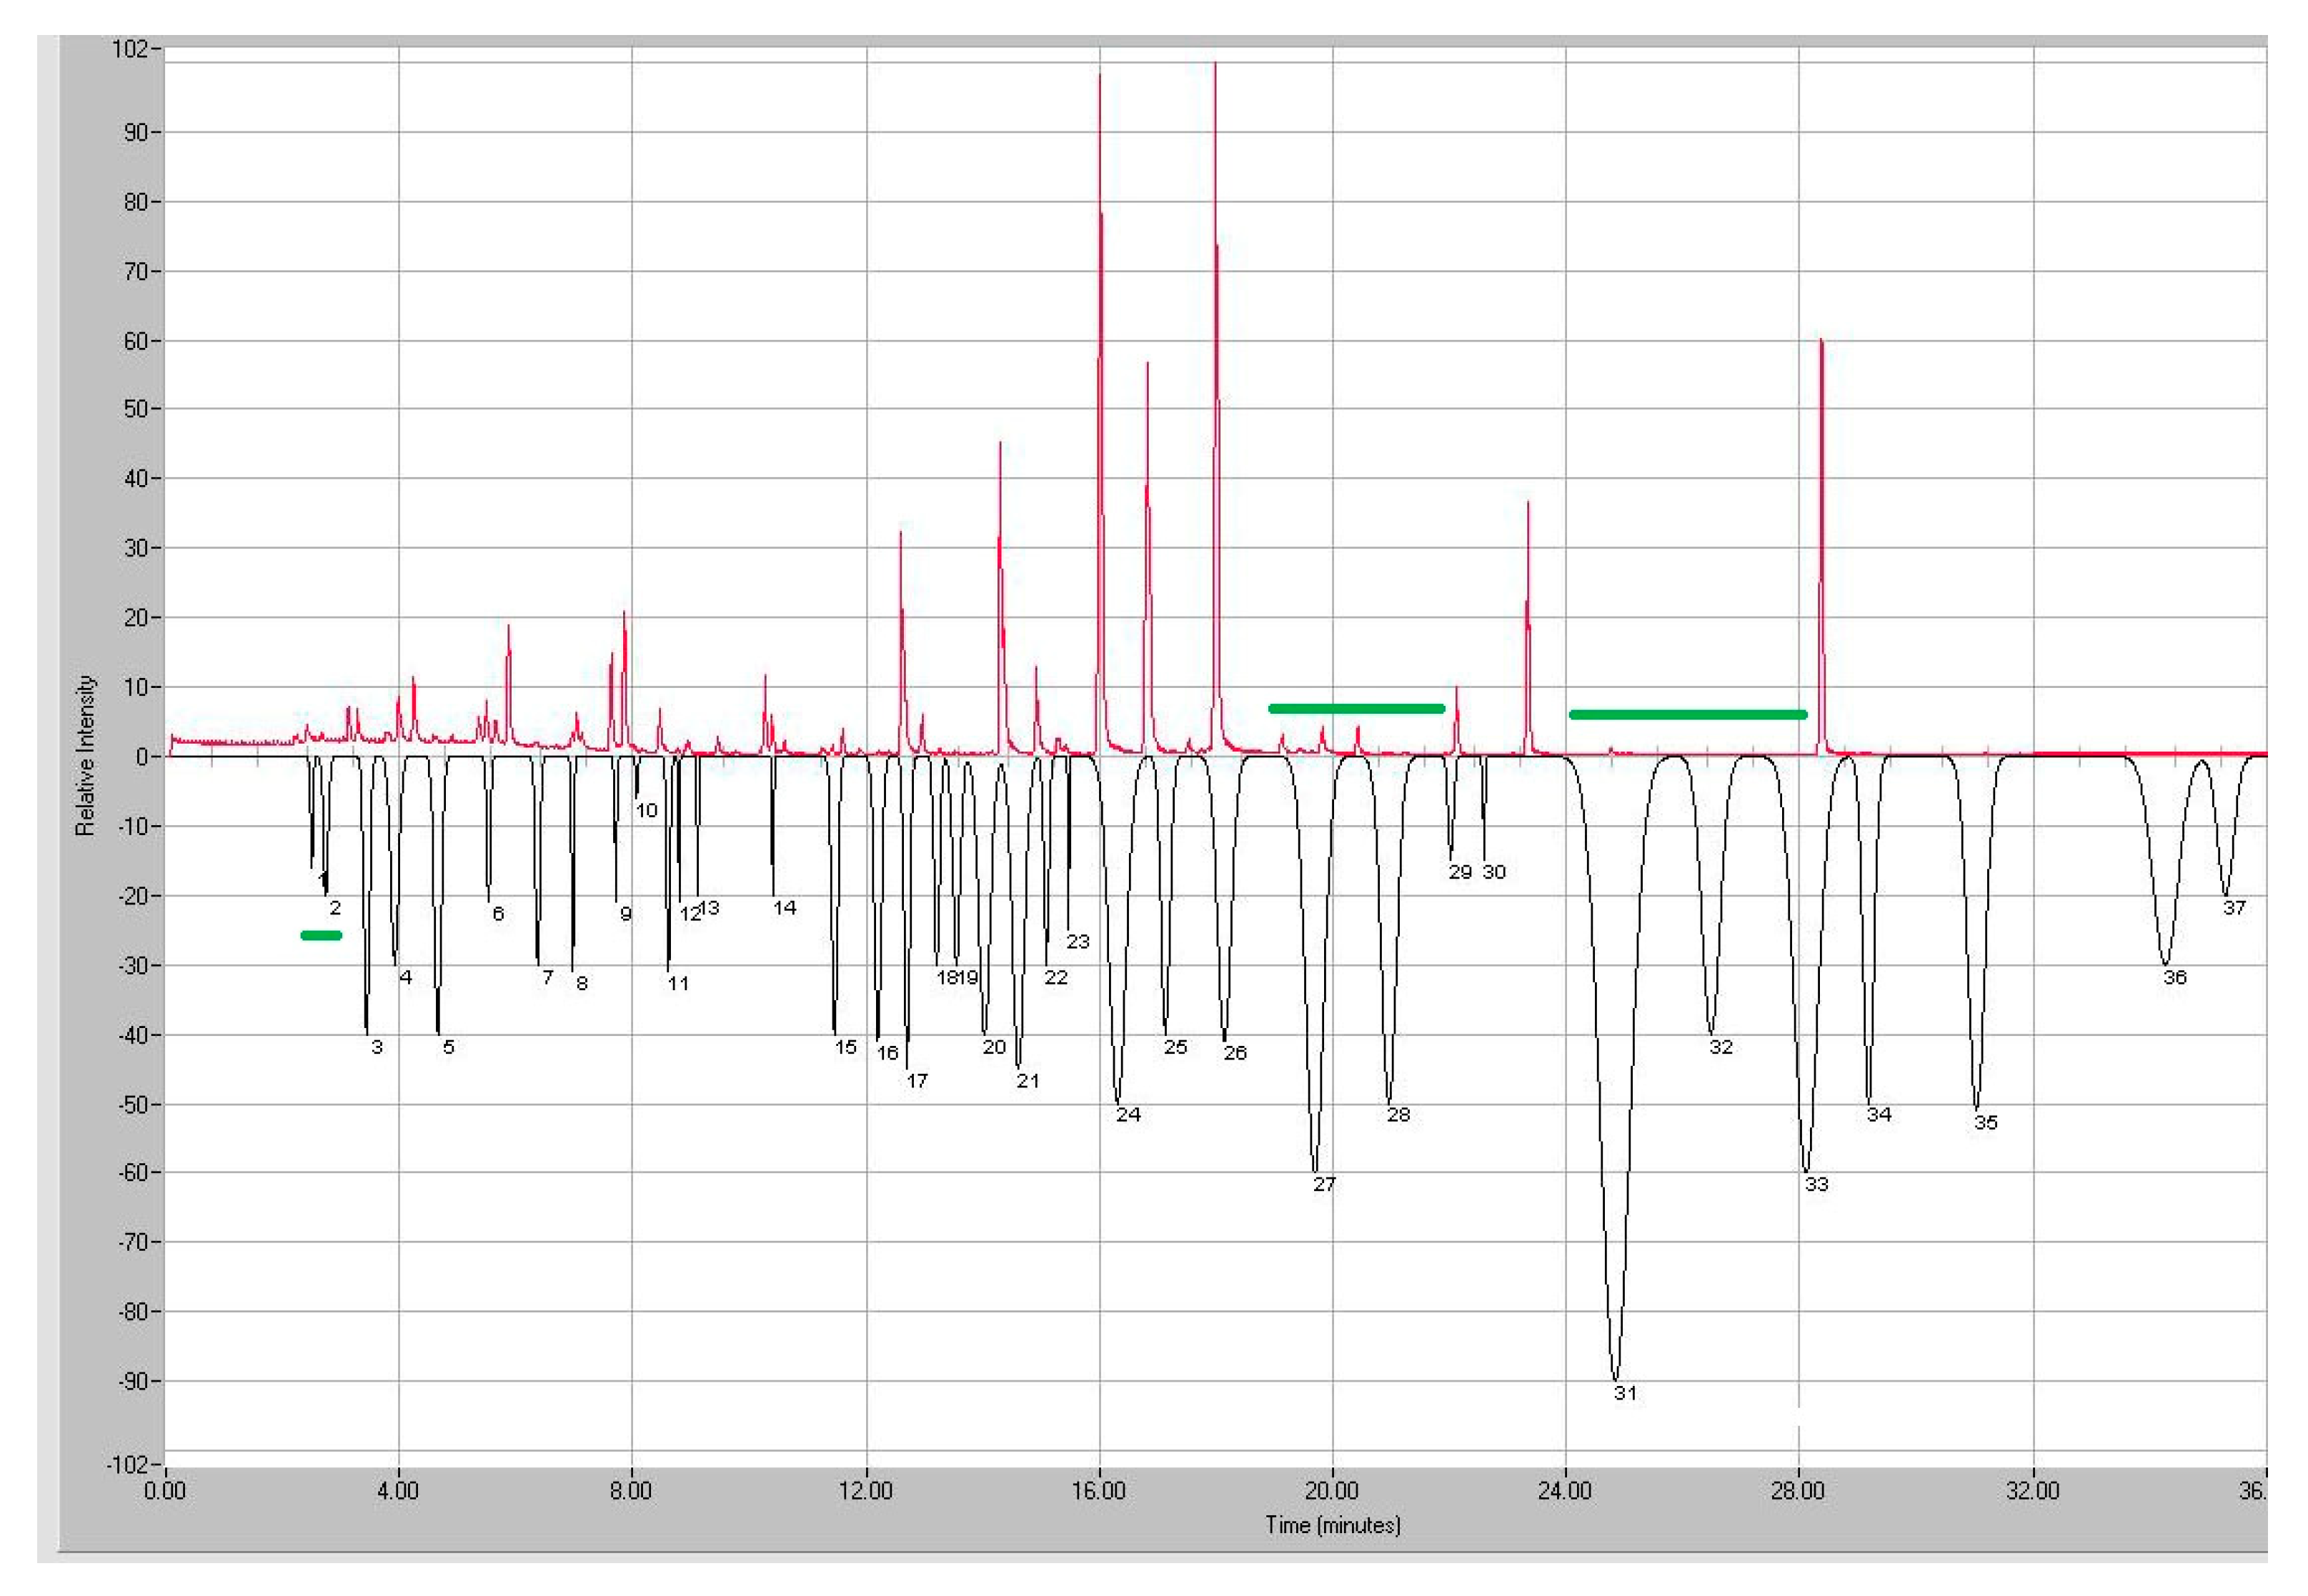Select peak label 10 near 8 minutes

coord(647,810)
